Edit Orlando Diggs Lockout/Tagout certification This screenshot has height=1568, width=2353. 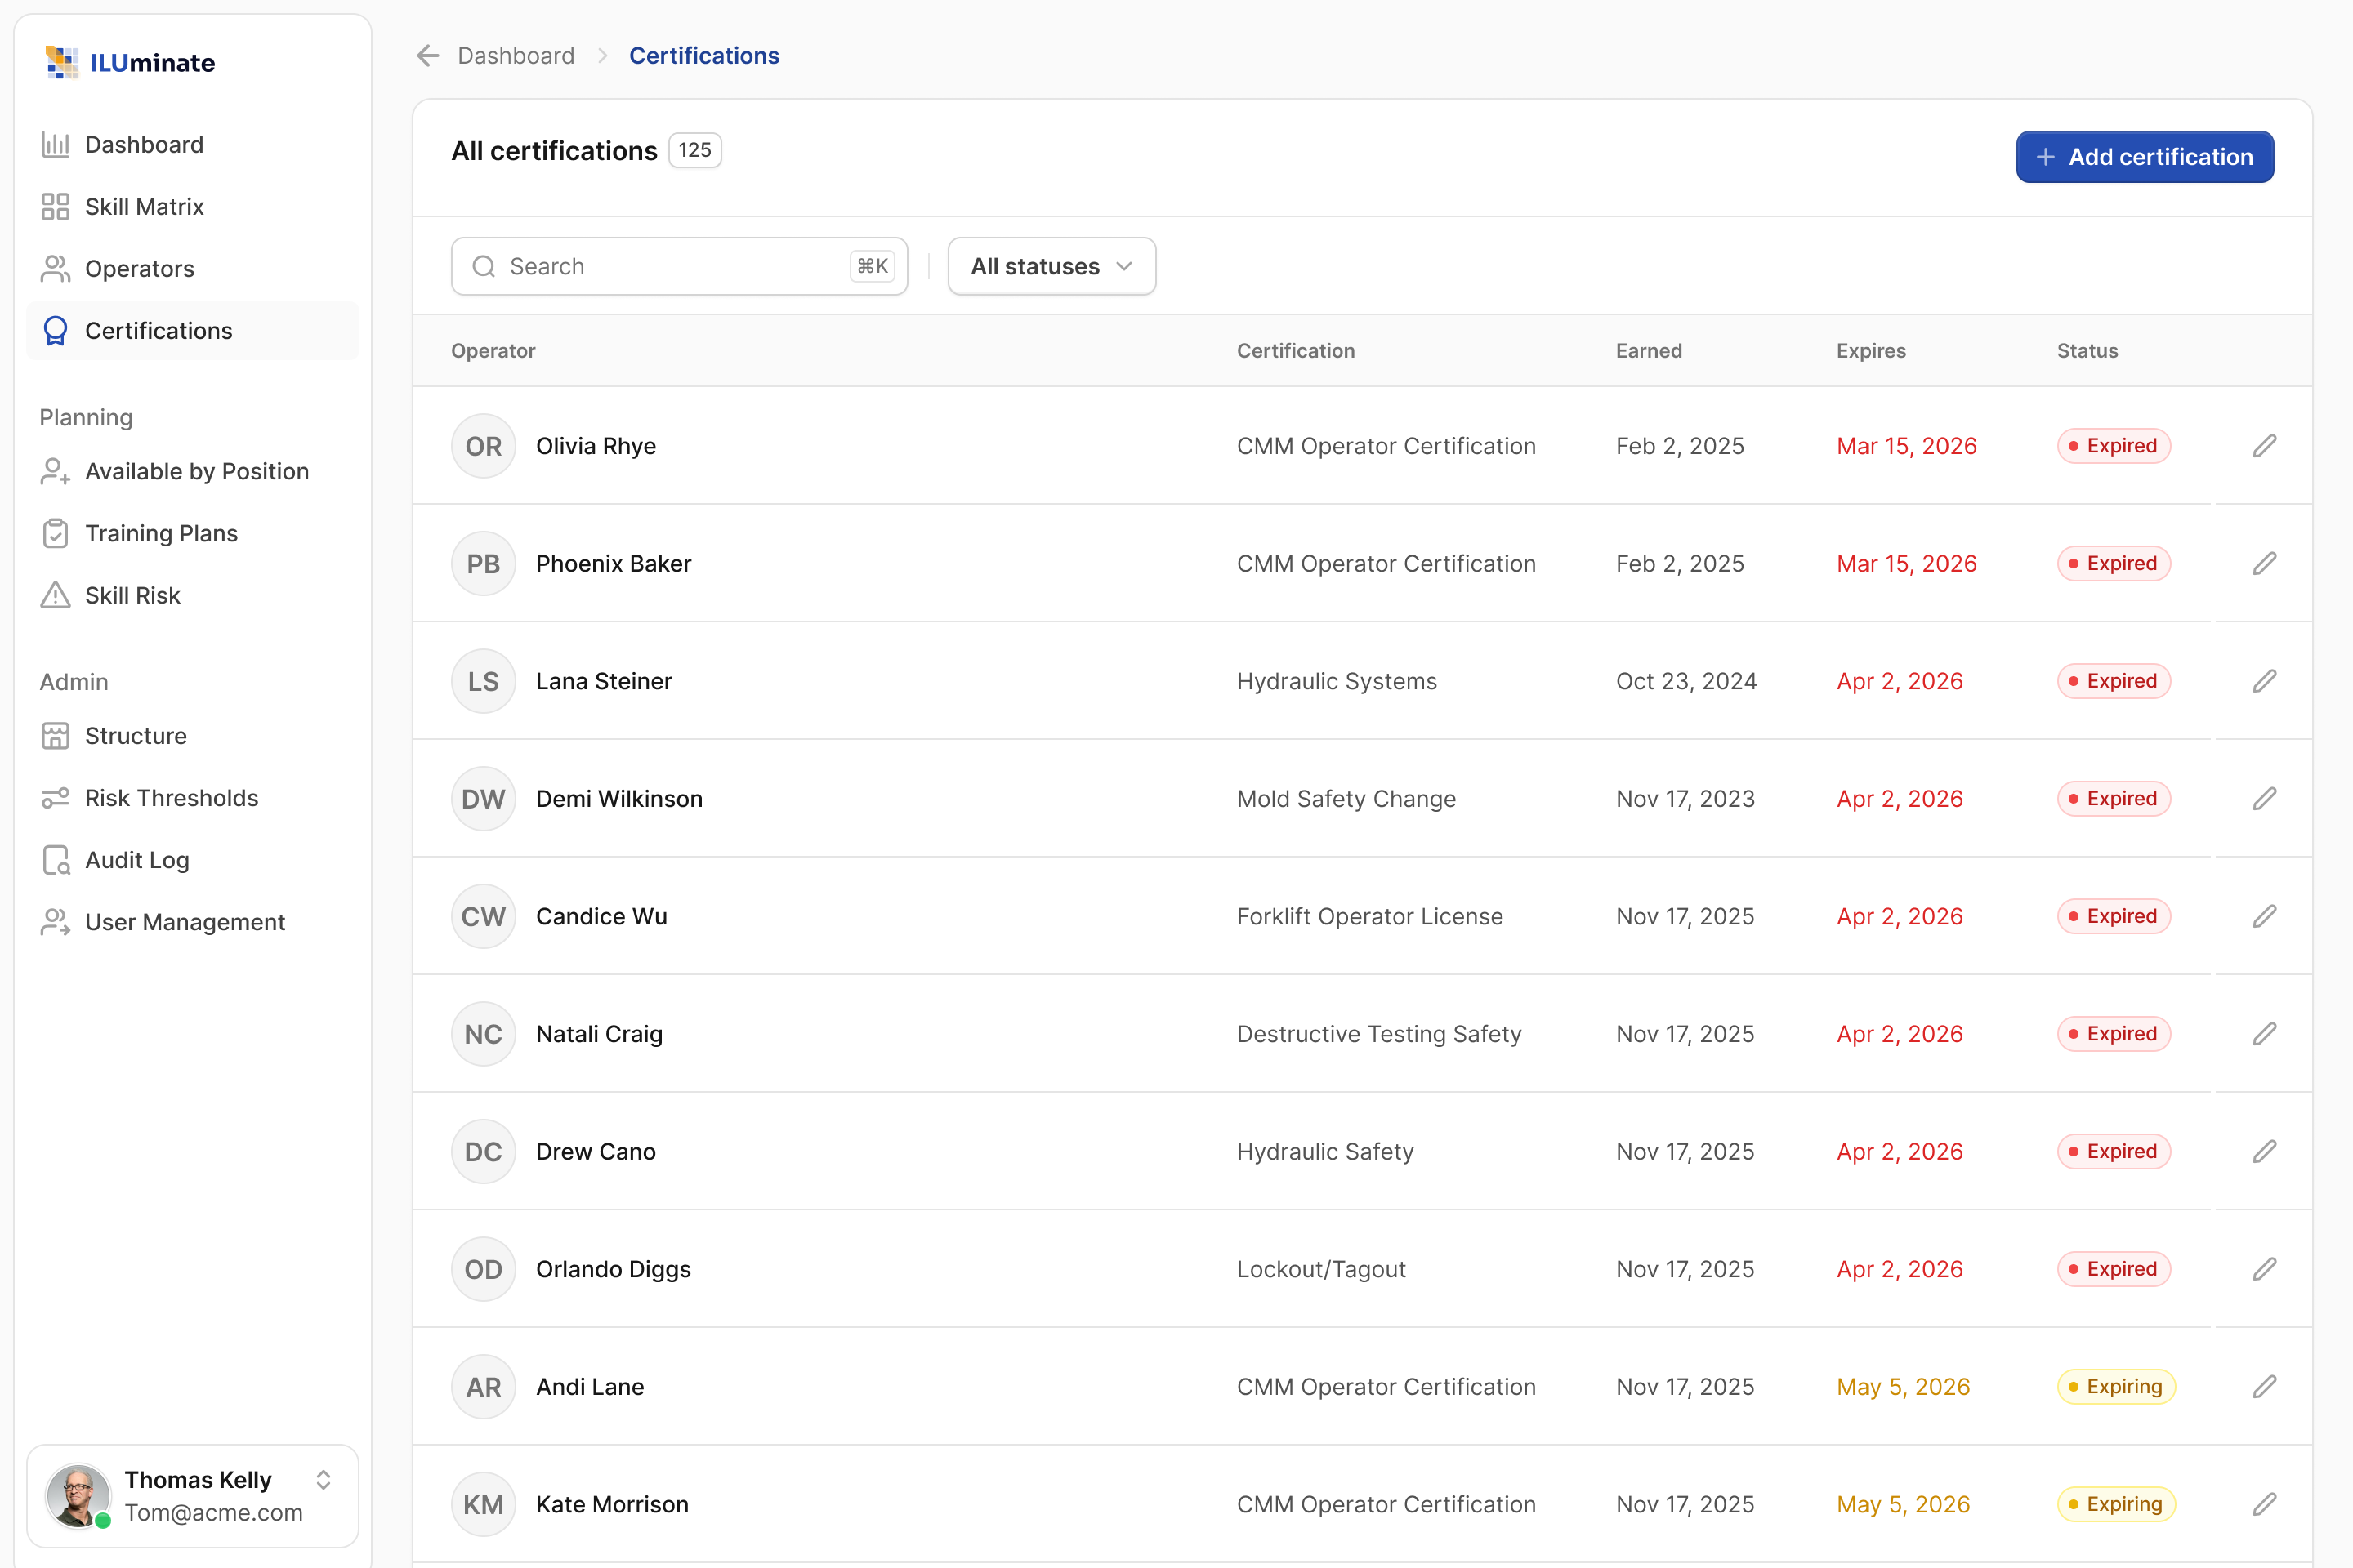click(2265, 1269)
